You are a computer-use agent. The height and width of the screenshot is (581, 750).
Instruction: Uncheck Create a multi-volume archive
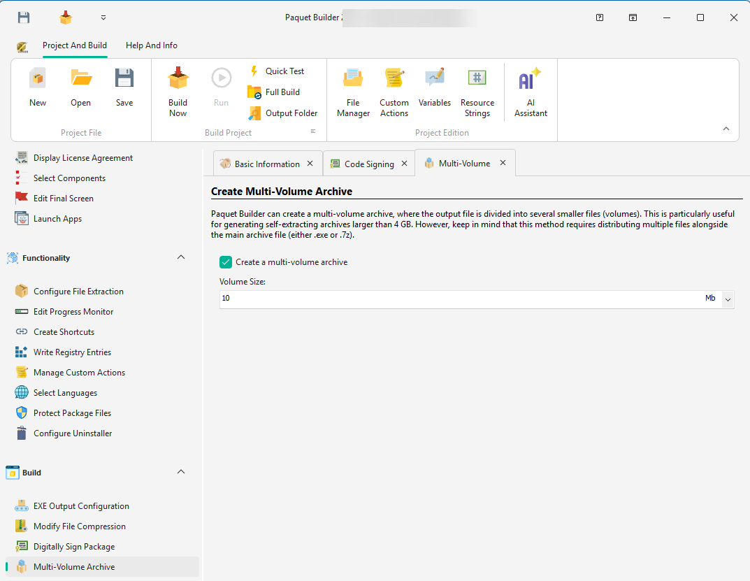pyautogui.click(x=225, y=261)
